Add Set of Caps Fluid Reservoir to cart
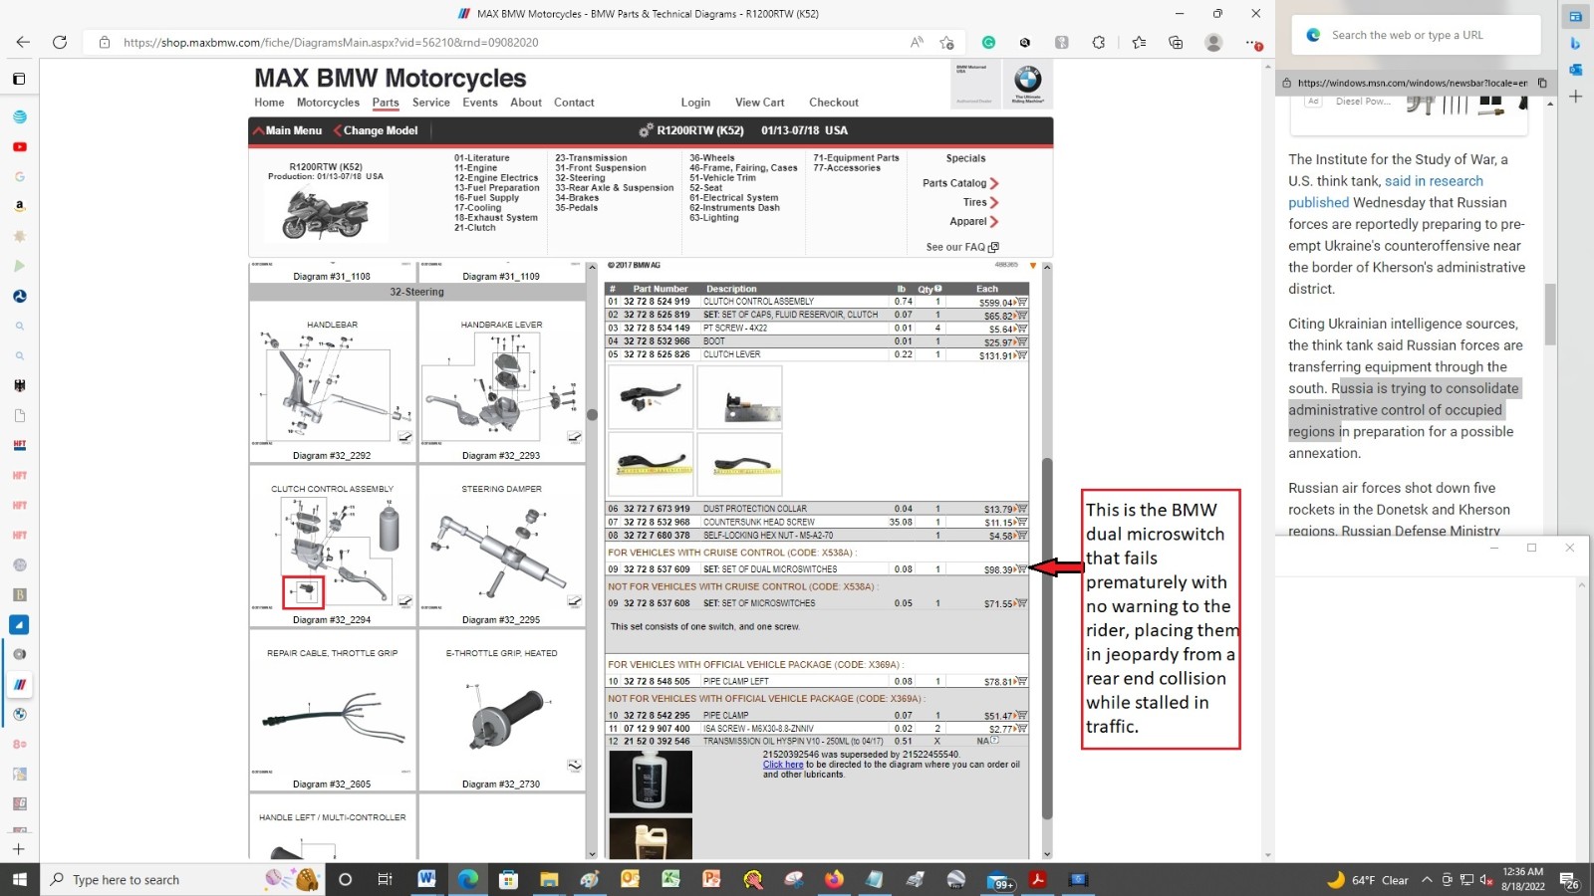 tap(1021, 315)
